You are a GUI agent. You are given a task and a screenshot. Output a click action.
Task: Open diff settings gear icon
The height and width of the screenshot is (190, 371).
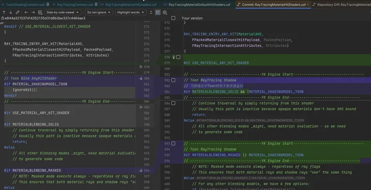click(165, 12)
